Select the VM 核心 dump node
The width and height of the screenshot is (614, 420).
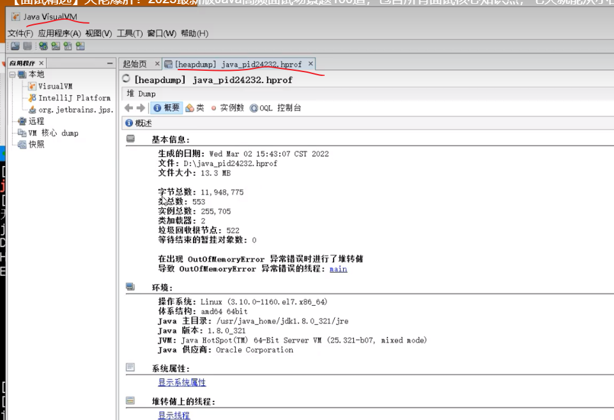(x=53, y=133)
